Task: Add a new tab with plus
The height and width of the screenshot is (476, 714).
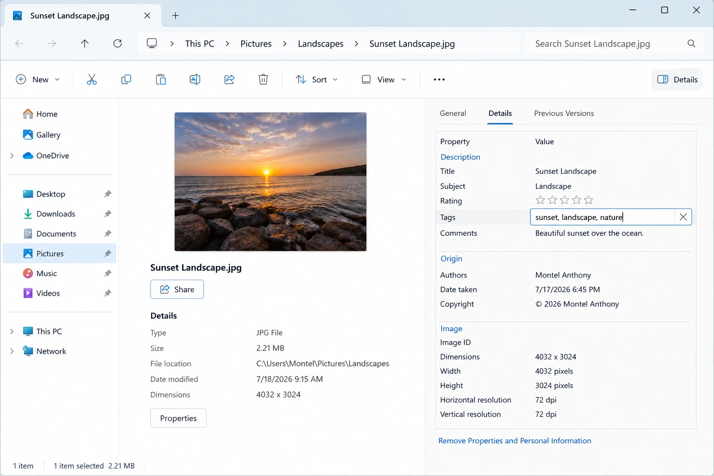Action: coord(175,16)
